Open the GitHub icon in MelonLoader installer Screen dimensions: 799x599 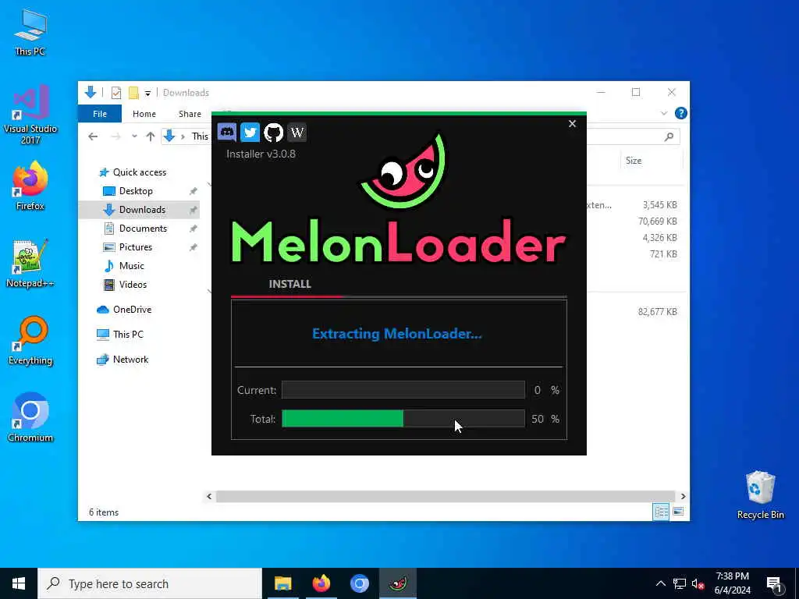[x=273, y=133]
